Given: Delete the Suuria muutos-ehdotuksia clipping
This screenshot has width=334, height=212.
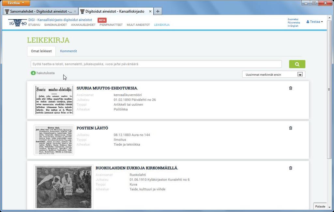Looking at the screenshot, I should click(x=291, y=88).
